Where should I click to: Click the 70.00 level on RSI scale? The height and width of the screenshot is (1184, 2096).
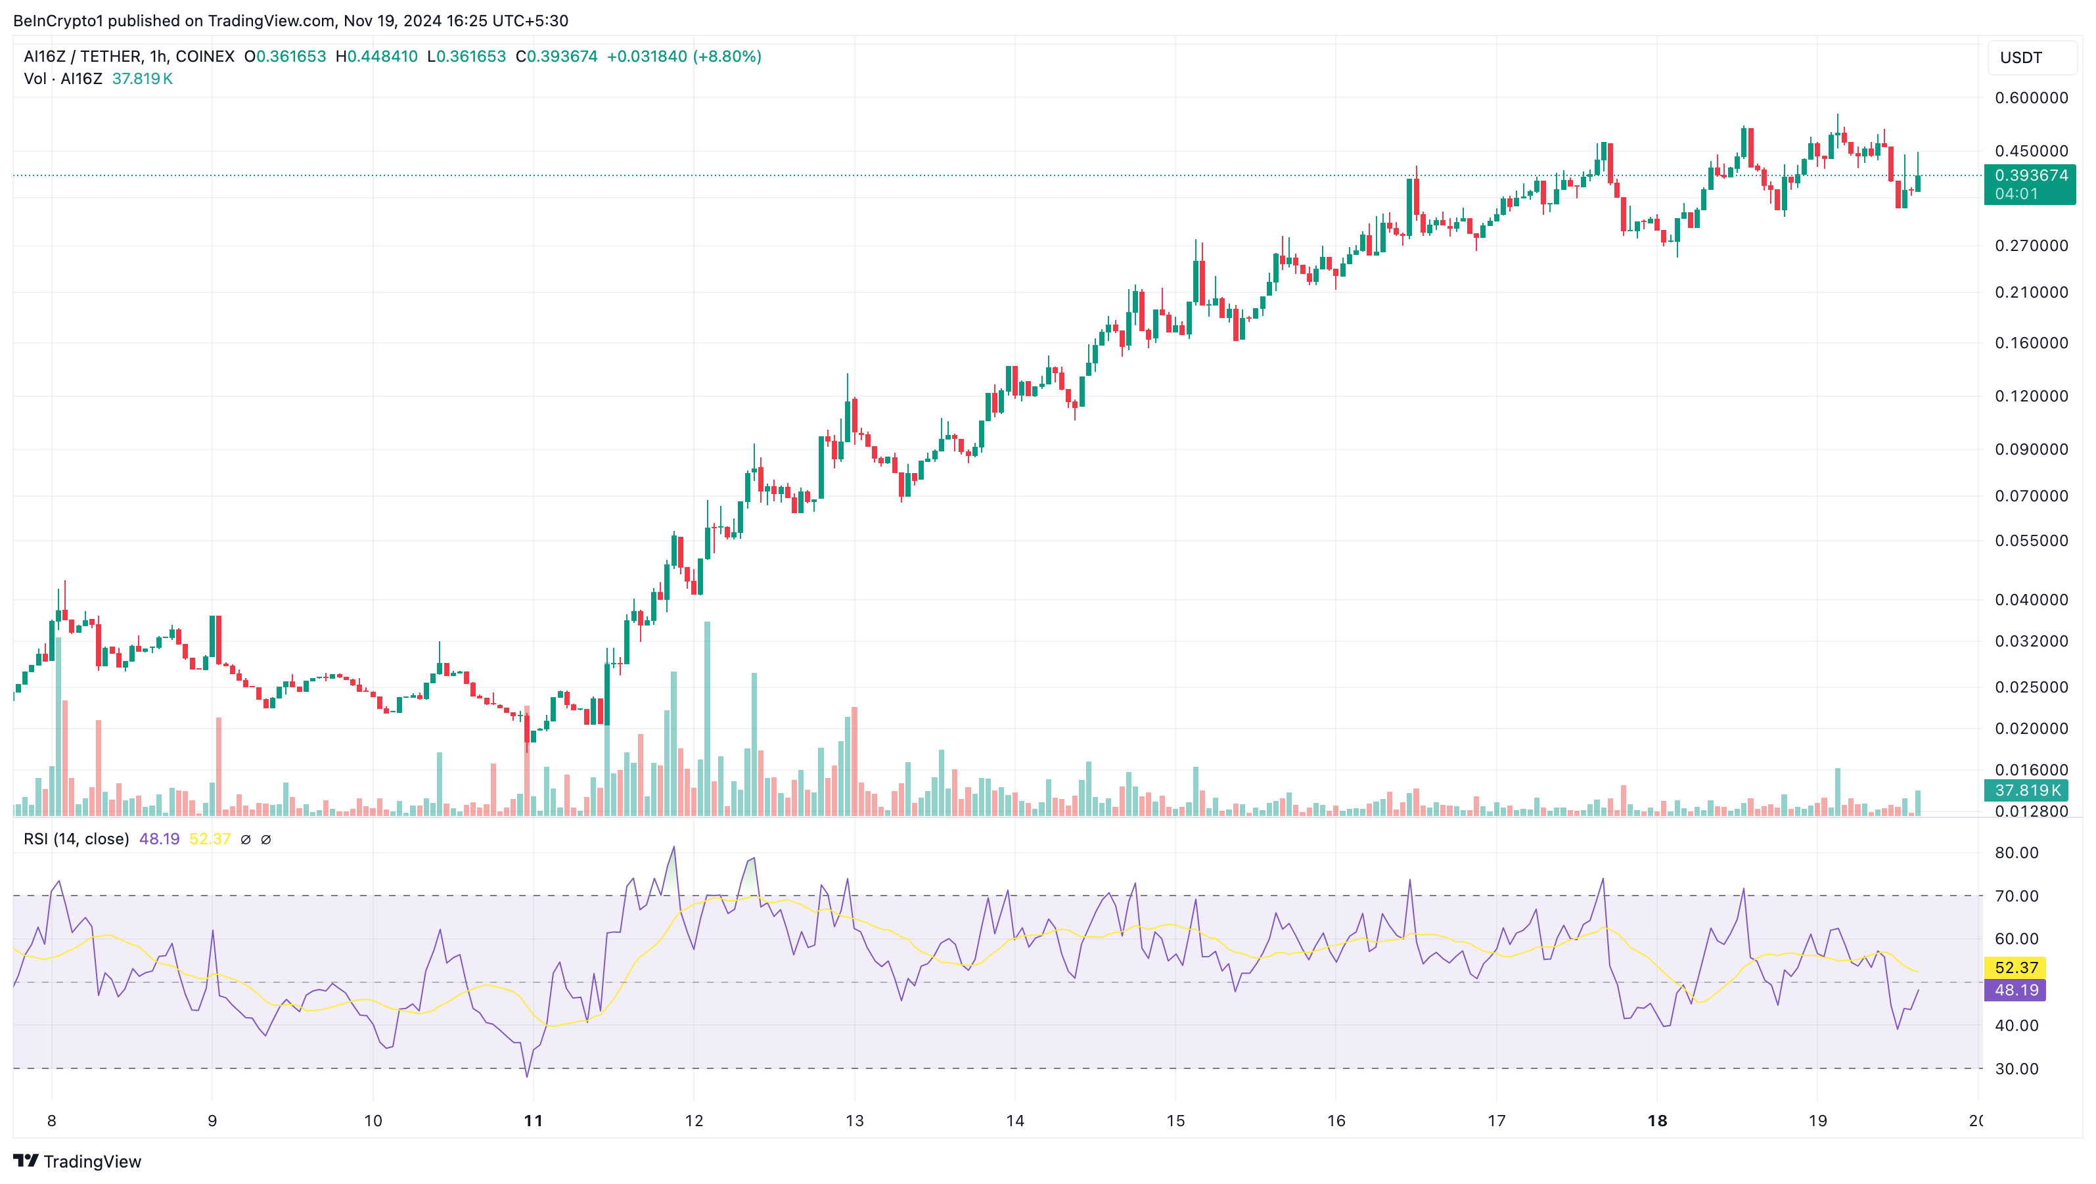click(x=2016, y=896)
